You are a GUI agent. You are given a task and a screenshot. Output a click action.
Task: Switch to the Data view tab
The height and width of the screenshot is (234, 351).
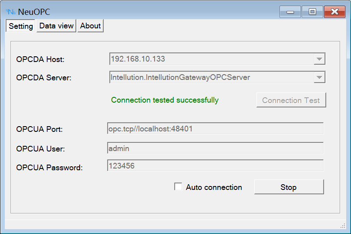57,26
